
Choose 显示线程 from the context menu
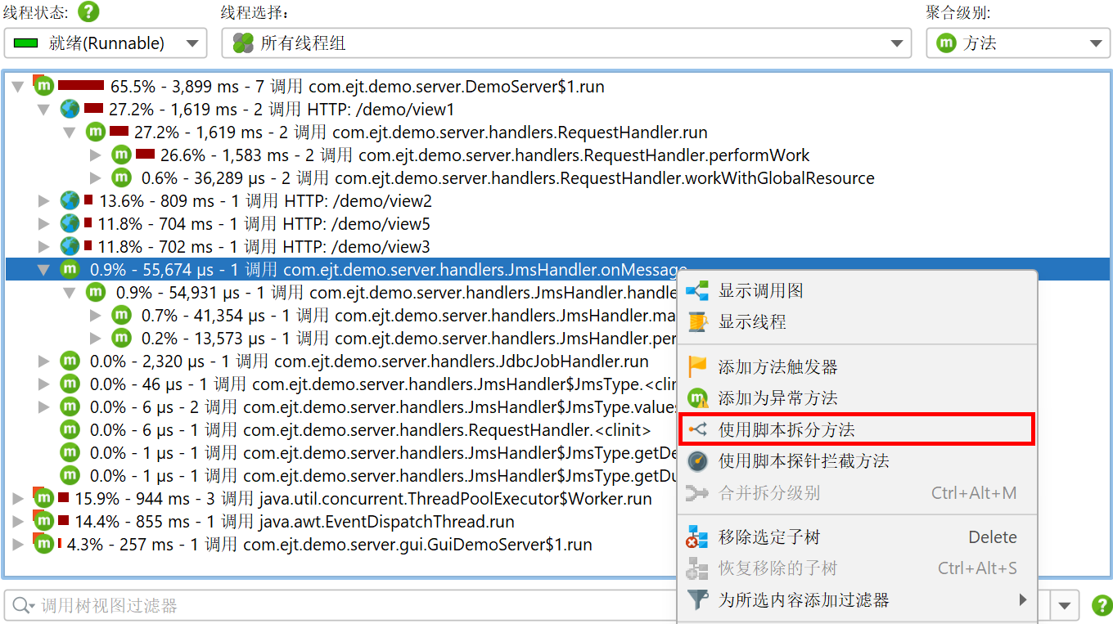click(x=857, y=321)
